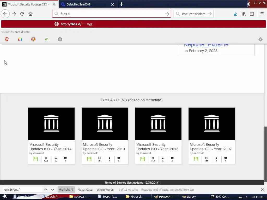Click software floppy icon on Year 2010 card
Screen dimensions: 267x200
click(x=89, y=159)
